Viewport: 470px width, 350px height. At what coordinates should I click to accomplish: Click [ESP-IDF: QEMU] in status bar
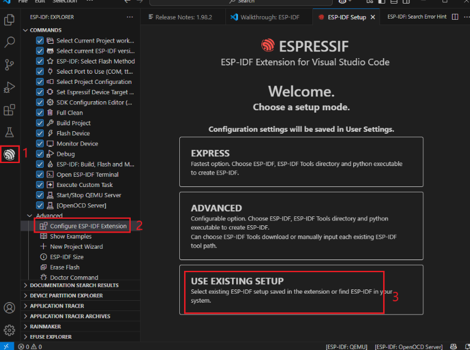tap(347, 346)
